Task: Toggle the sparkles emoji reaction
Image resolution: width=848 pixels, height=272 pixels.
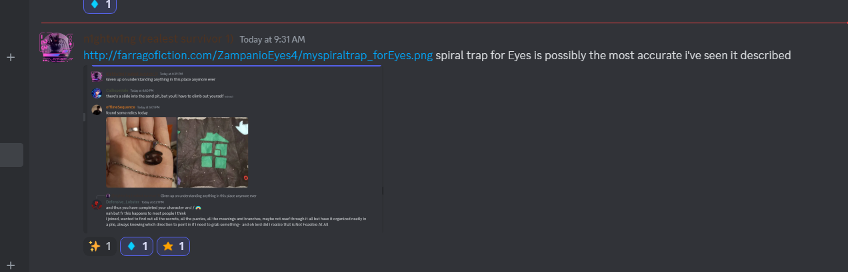Action: (100, 247)
